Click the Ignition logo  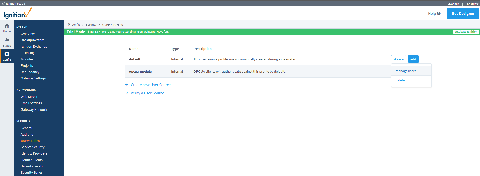click(x=18, y=13)
